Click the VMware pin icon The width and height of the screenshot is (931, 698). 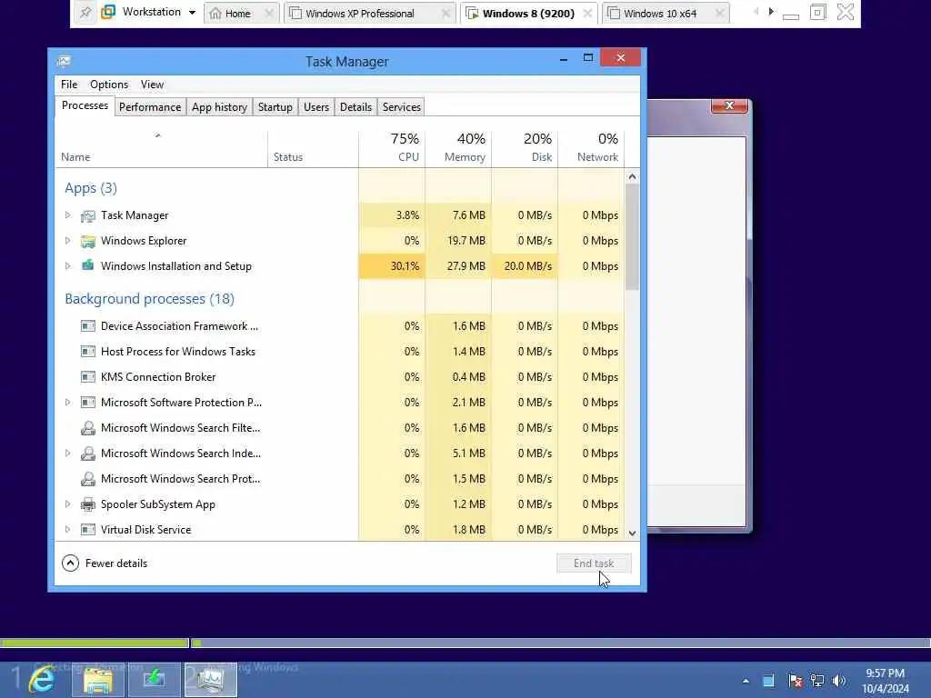pyautogui.click(x=85, y=12)
